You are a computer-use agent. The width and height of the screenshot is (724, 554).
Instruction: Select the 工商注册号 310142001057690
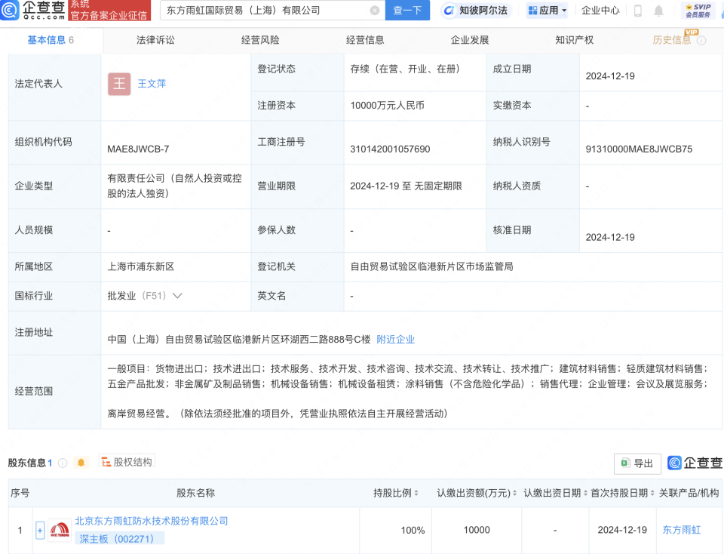(390, 149)
